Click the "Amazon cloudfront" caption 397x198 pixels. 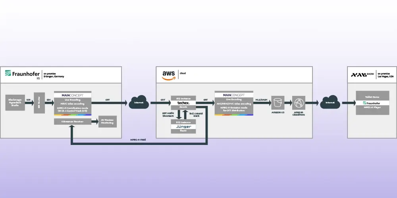[x=299, y=114]
